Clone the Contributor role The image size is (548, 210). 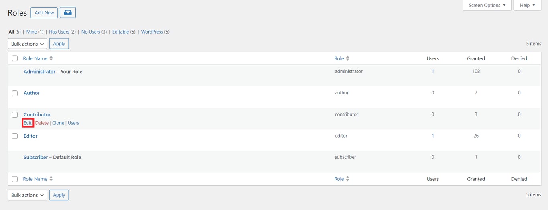(58, 123)
